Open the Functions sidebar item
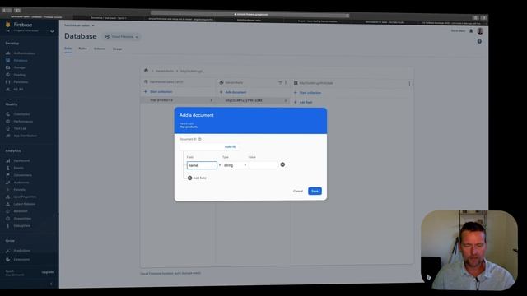This screenshot has width=527, height=296. 21,82
